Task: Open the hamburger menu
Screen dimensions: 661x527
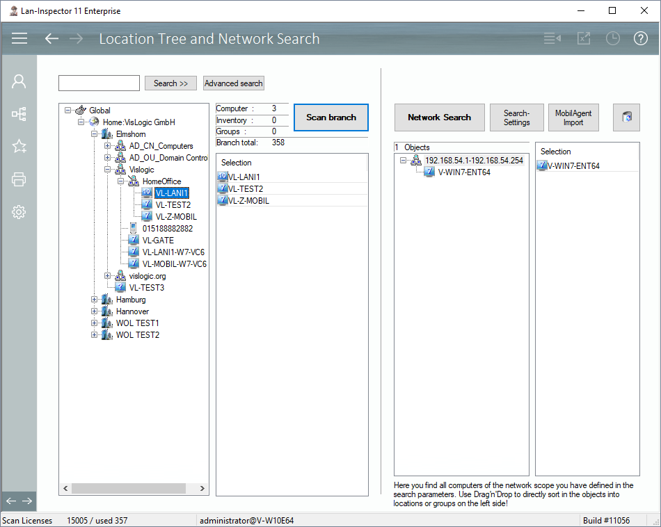Action: click(x=19, y=38)
